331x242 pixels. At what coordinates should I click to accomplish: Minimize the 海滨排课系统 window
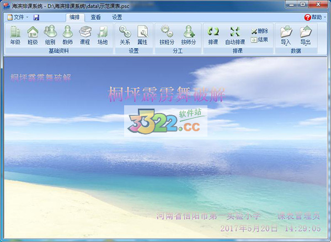(x=291, y=4)
